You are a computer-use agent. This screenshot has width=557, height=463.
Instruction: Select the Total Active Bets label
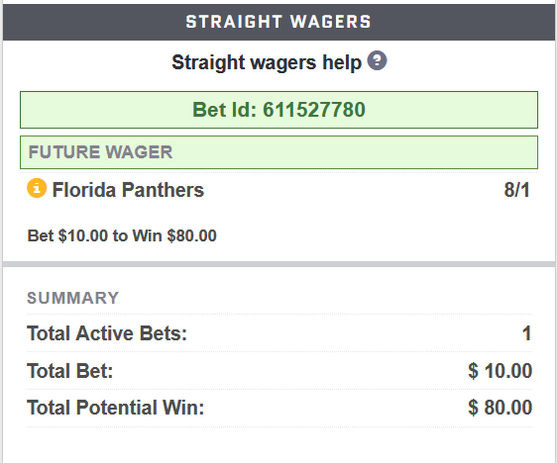[107, 333]
